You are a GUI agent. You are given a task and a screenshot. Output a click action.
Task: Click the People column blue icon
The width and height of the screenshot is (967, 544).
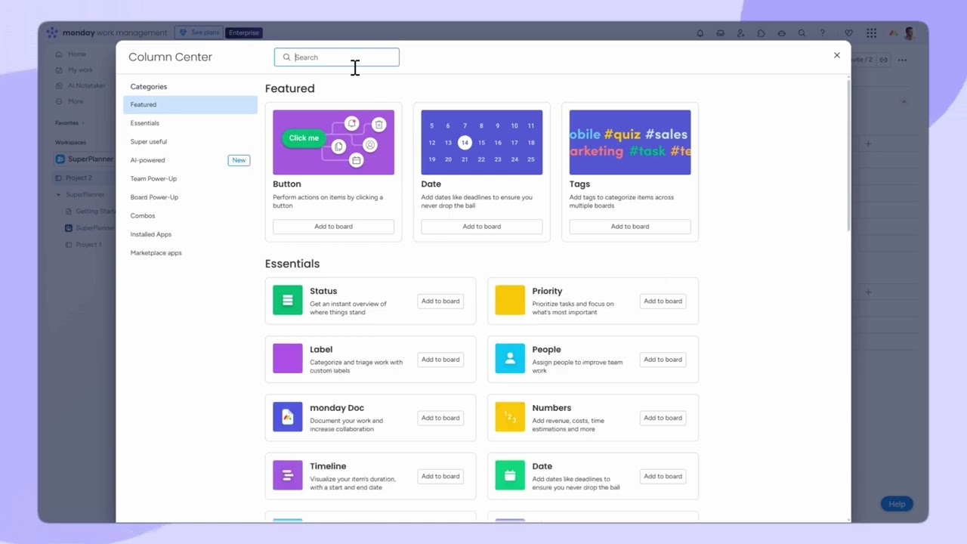pos(510,358)
